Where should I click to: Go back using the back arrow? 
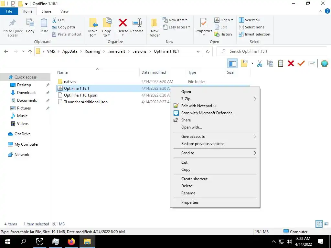point(6,51)
